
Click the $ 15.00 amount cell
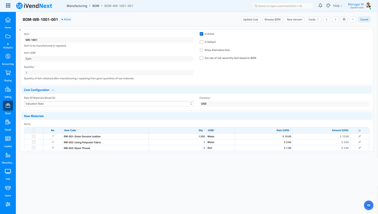(321, 137)
